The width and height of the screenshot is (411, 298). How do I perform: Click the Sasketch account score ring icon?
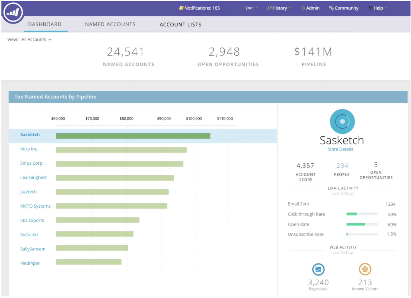(x=342, y=121)
